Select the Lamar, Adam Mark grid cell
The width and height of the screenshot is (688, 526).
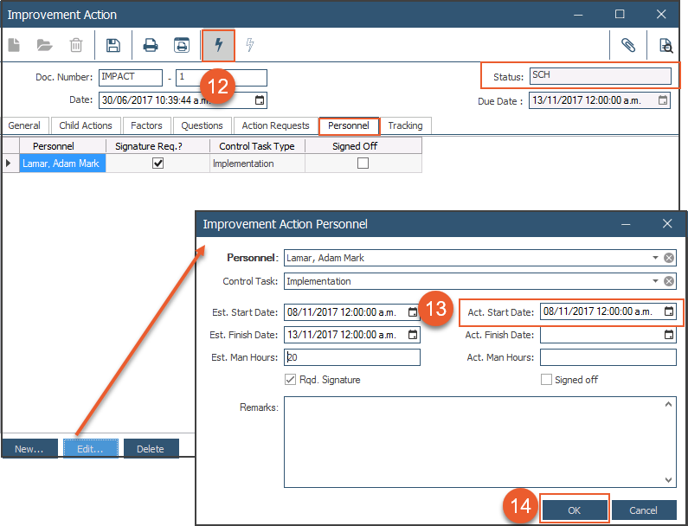click(x=62, y=164)
